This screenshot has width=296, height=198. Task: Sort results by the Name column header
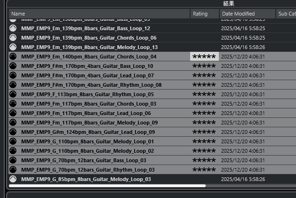tap(99, 14)
